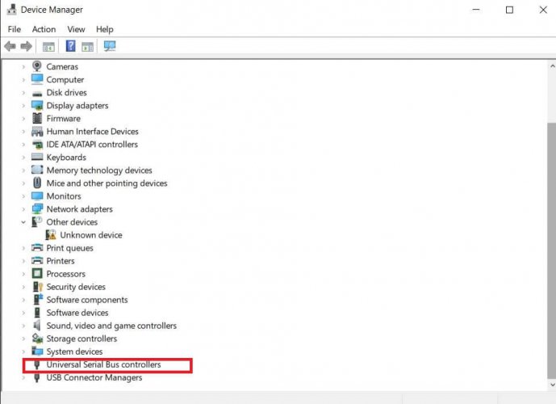
Task: Click the Human Interface Devices icon
Action: [37, 132]
